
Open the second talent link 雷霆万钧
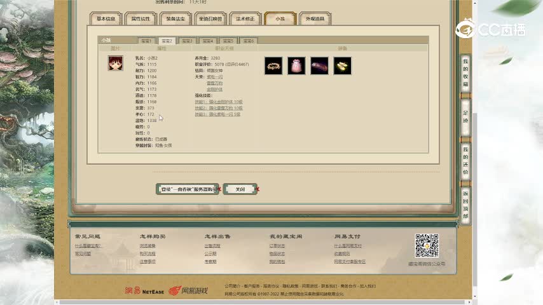(x=215, y=83)
